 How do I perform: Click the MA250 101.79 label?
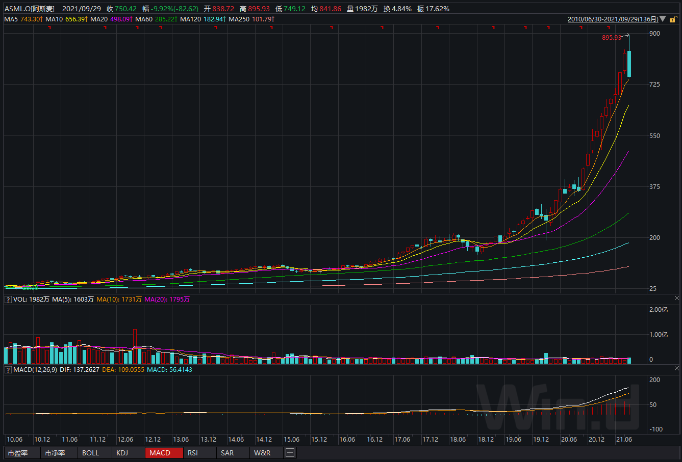252,19
